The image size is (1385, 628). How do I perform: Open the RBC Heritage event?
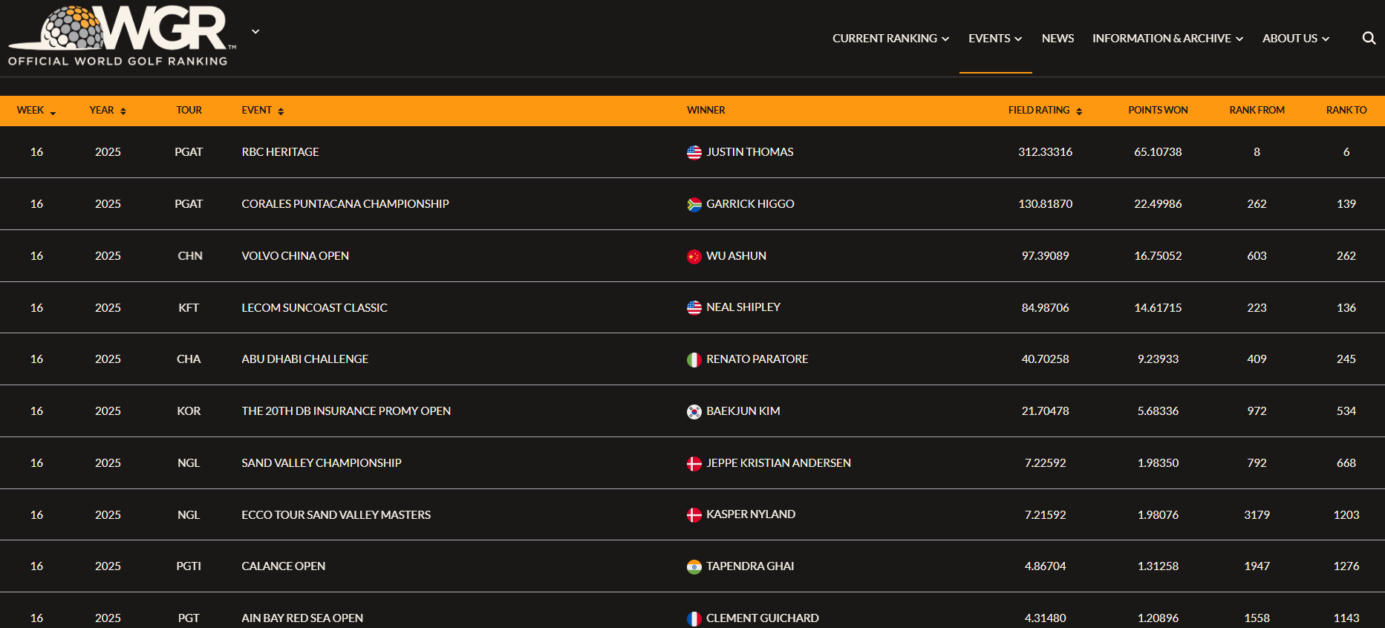[x=280, y=151]
